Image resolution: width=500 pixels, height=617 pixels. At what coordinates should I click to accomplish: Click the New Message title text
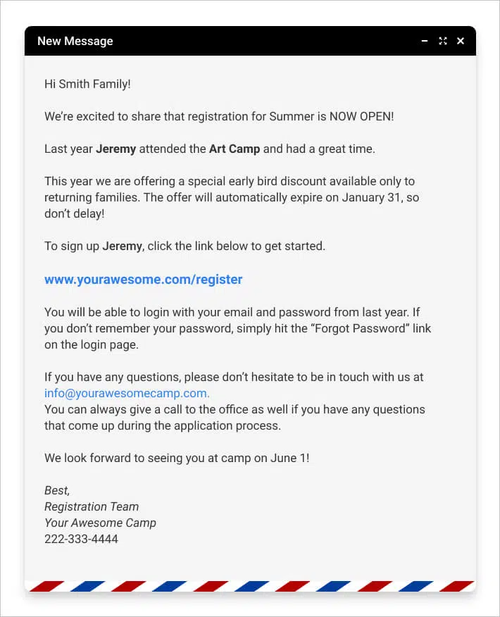point(75,41)
